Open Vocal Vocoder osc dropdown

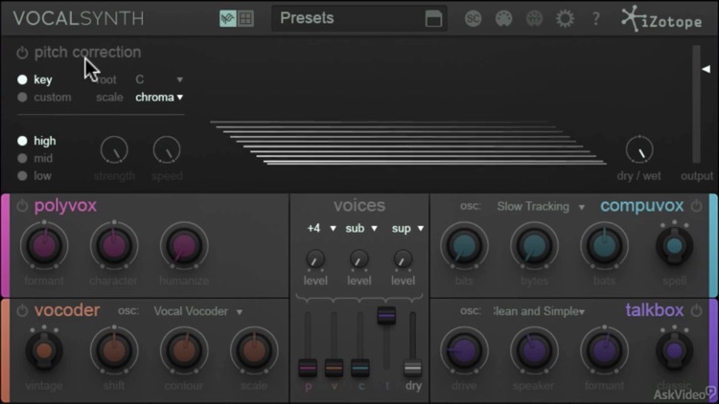click(198, 311)
